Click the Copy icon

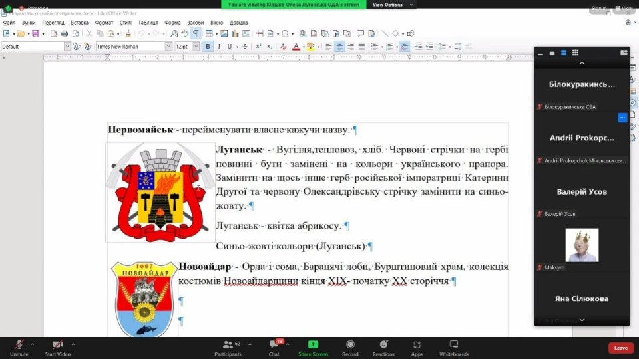pyautogui.click(x=100, y=33)
